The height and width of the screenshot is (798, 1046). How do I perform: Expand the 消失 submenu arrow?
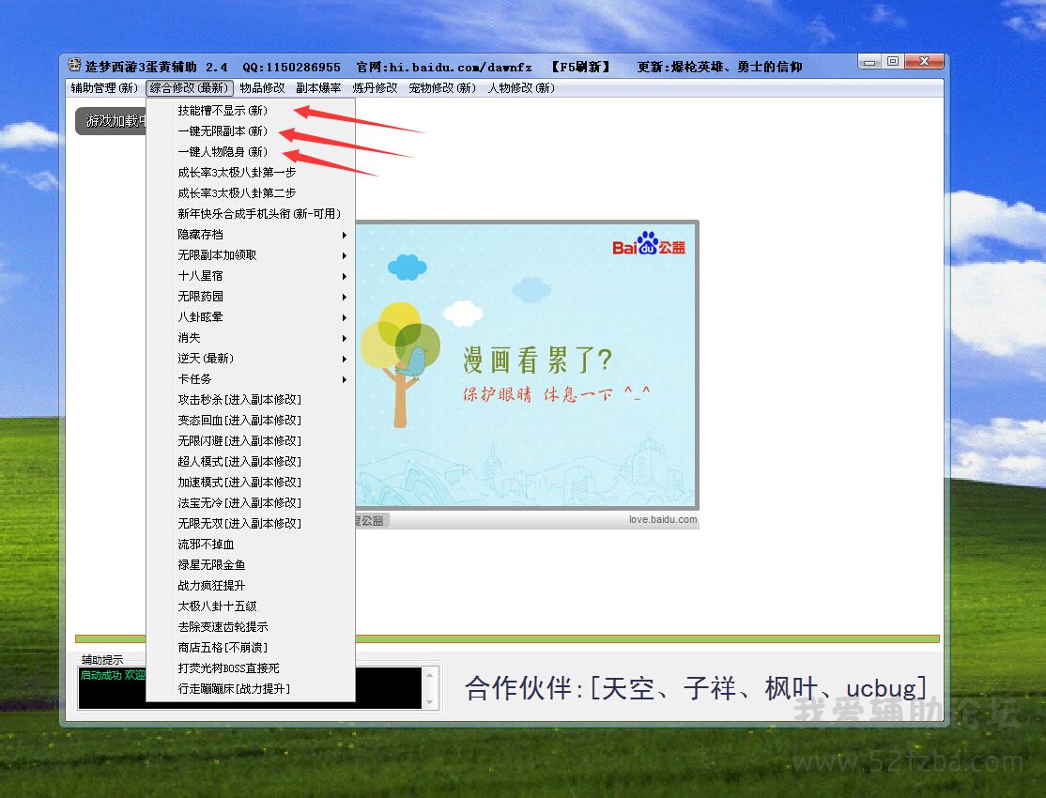[x=345, y=338]
